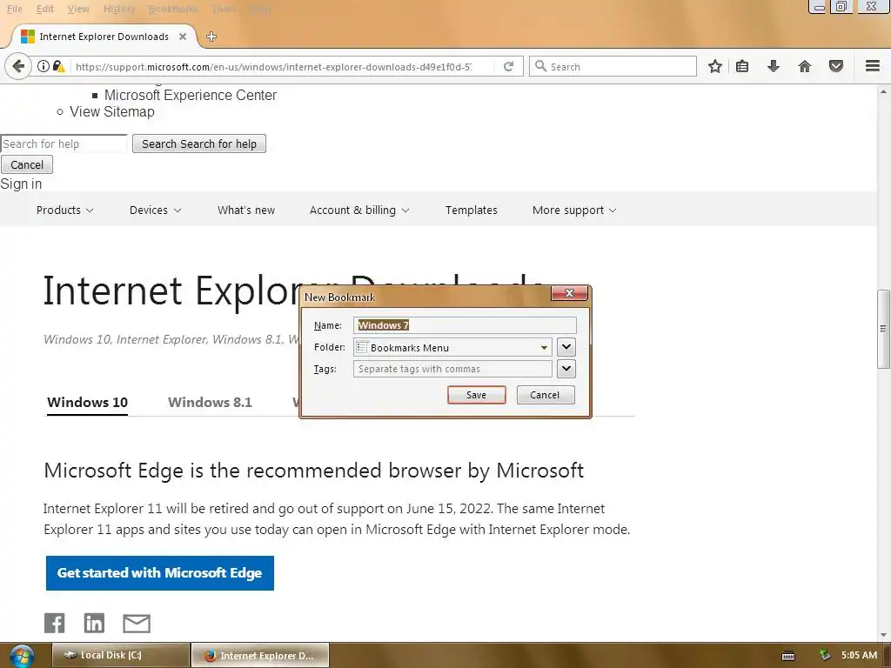Share page via Facebook icon
Viewport: 891px width, 668px height.
55,623
